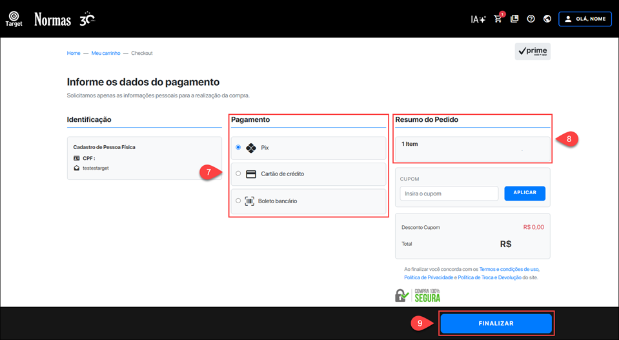Click the APLICAR coupon button
Screen dimensions: 619x340
(x=525, y=194)
